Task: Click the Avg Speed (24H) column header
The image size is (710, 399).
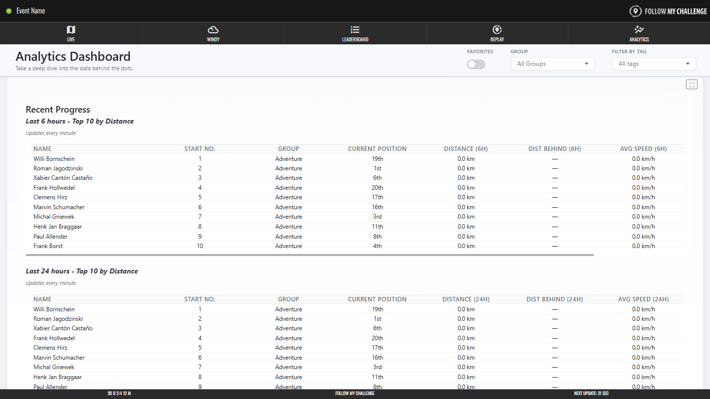Action: tap(643, 299)
